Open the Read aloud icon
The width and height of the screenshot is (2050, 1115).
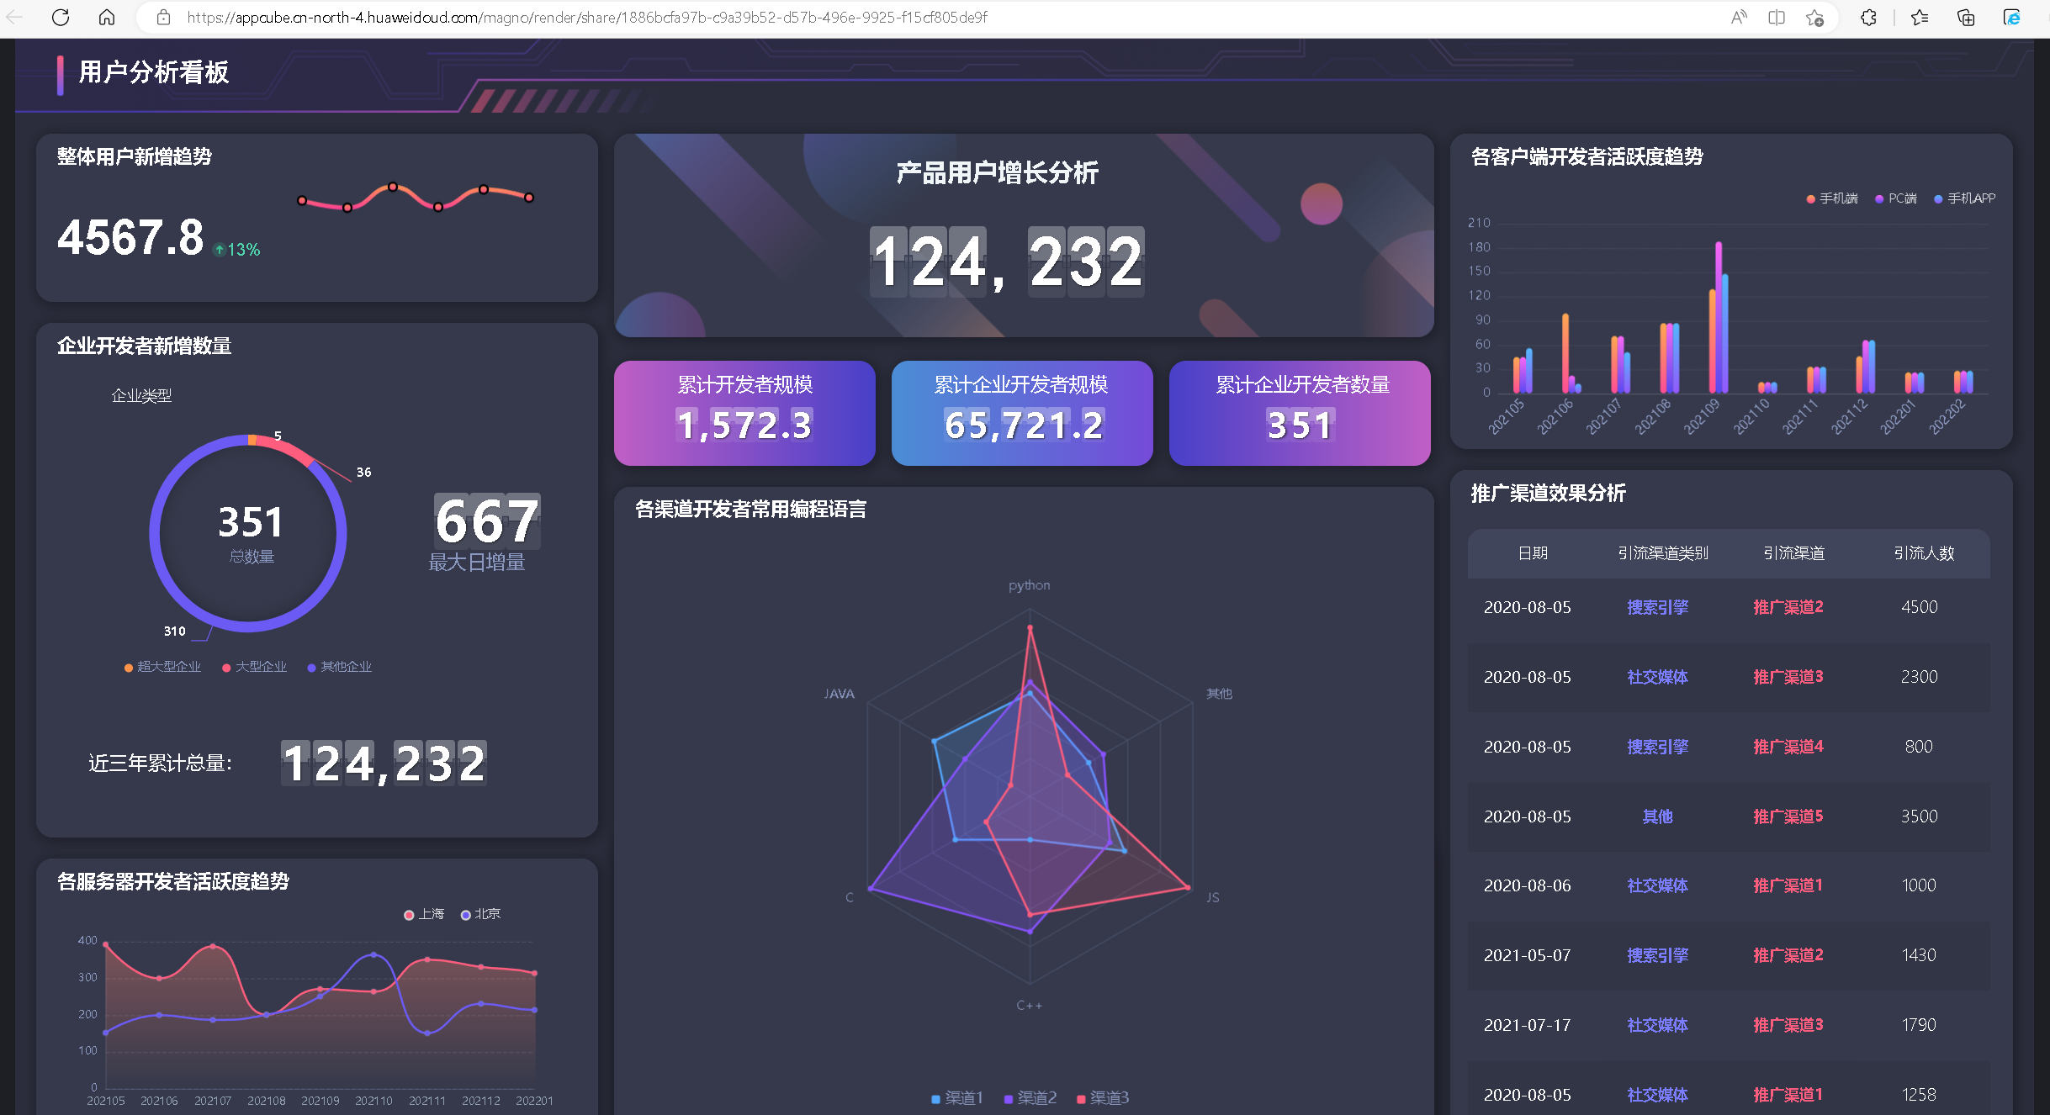coord(1739,17)
